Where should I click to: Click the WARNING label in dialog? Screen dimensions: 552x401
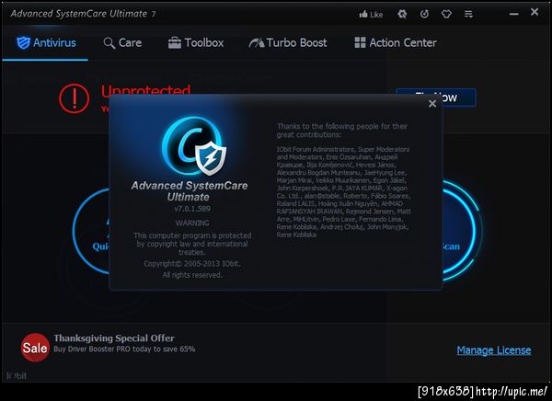coord(192,223)
